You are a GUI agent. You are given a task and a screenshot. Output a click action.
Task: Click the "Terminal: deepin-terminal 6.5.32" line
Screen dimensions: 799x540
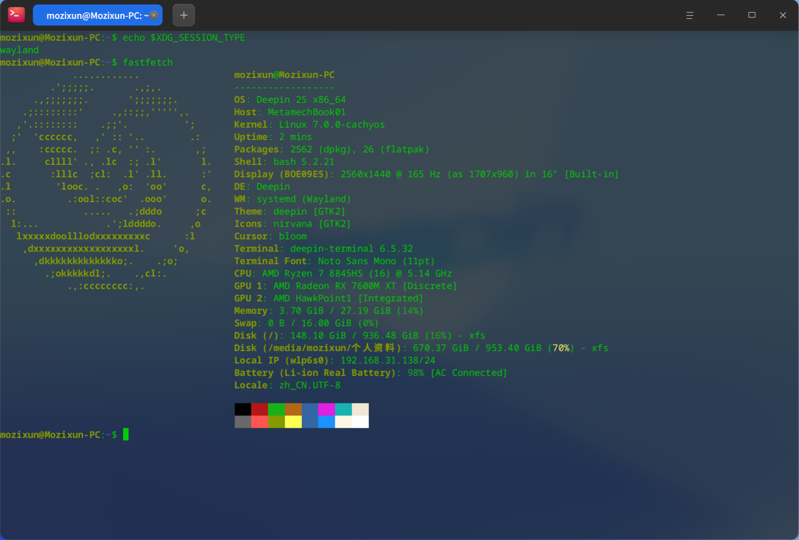[324, 249]
